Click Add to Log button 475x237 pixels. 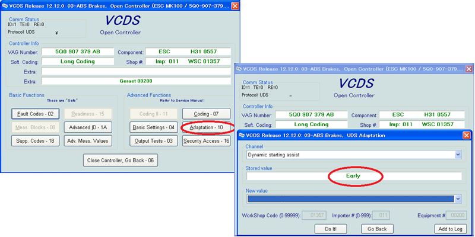[x=451, y=229]
